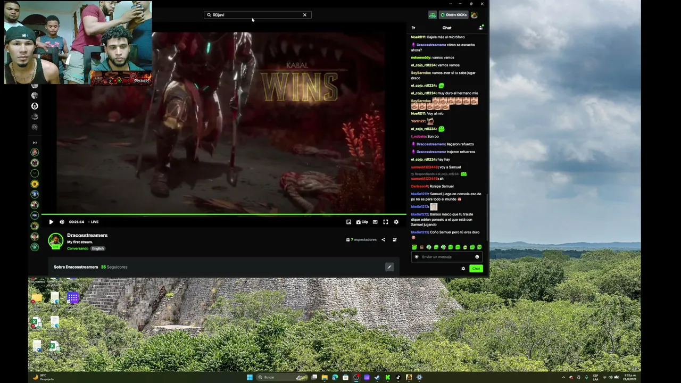Open OBS Studio from taskbar

tap(356, 377)
